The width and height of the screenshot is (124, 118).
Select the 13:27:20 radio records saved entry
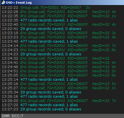click(x=40, y=105)
